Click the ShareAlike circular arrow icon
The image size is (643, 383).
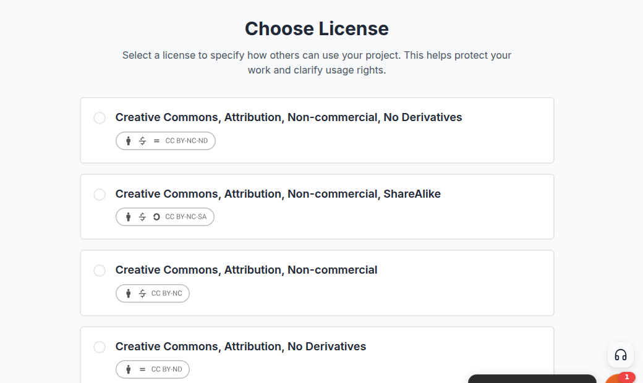(x=156, y=217)
